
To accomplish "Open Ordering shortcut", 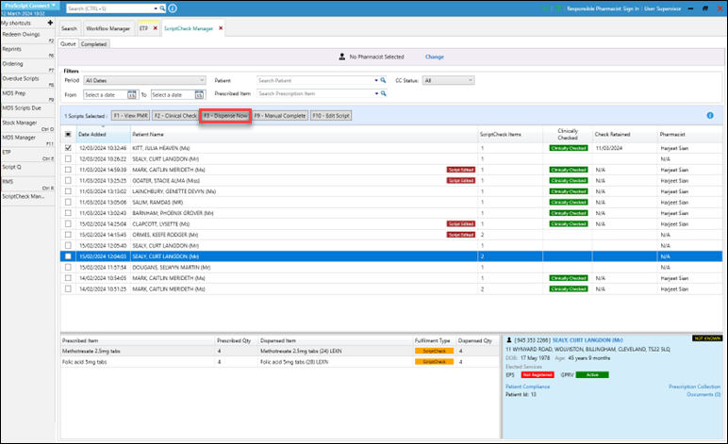I will [28, 66].
